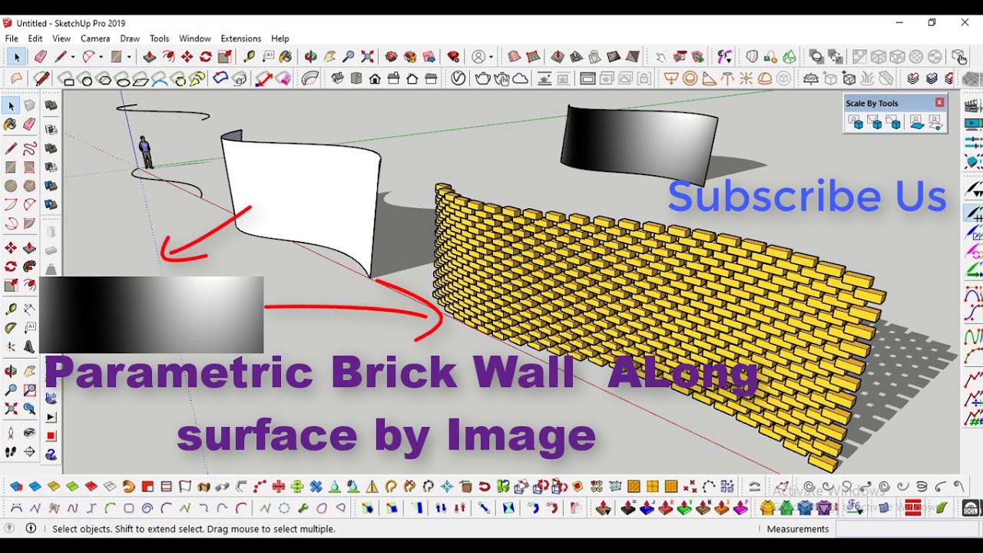Open the Draw menu
Image resolution: width=983 pixels, height=553 pixels.
pos(130,38)
